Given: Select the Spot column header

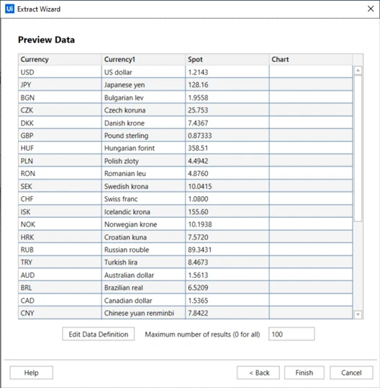Looking at the screenshot, I should [x=227, y=59].
